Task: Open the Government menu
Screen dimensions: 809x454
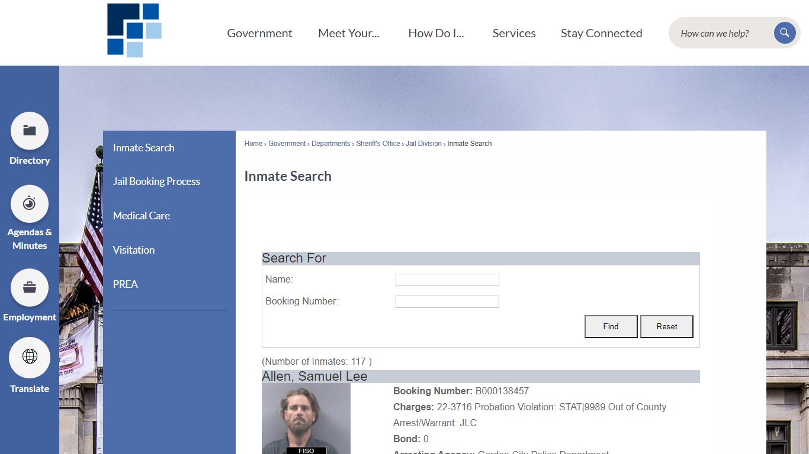Action: (x=259, y=33)
